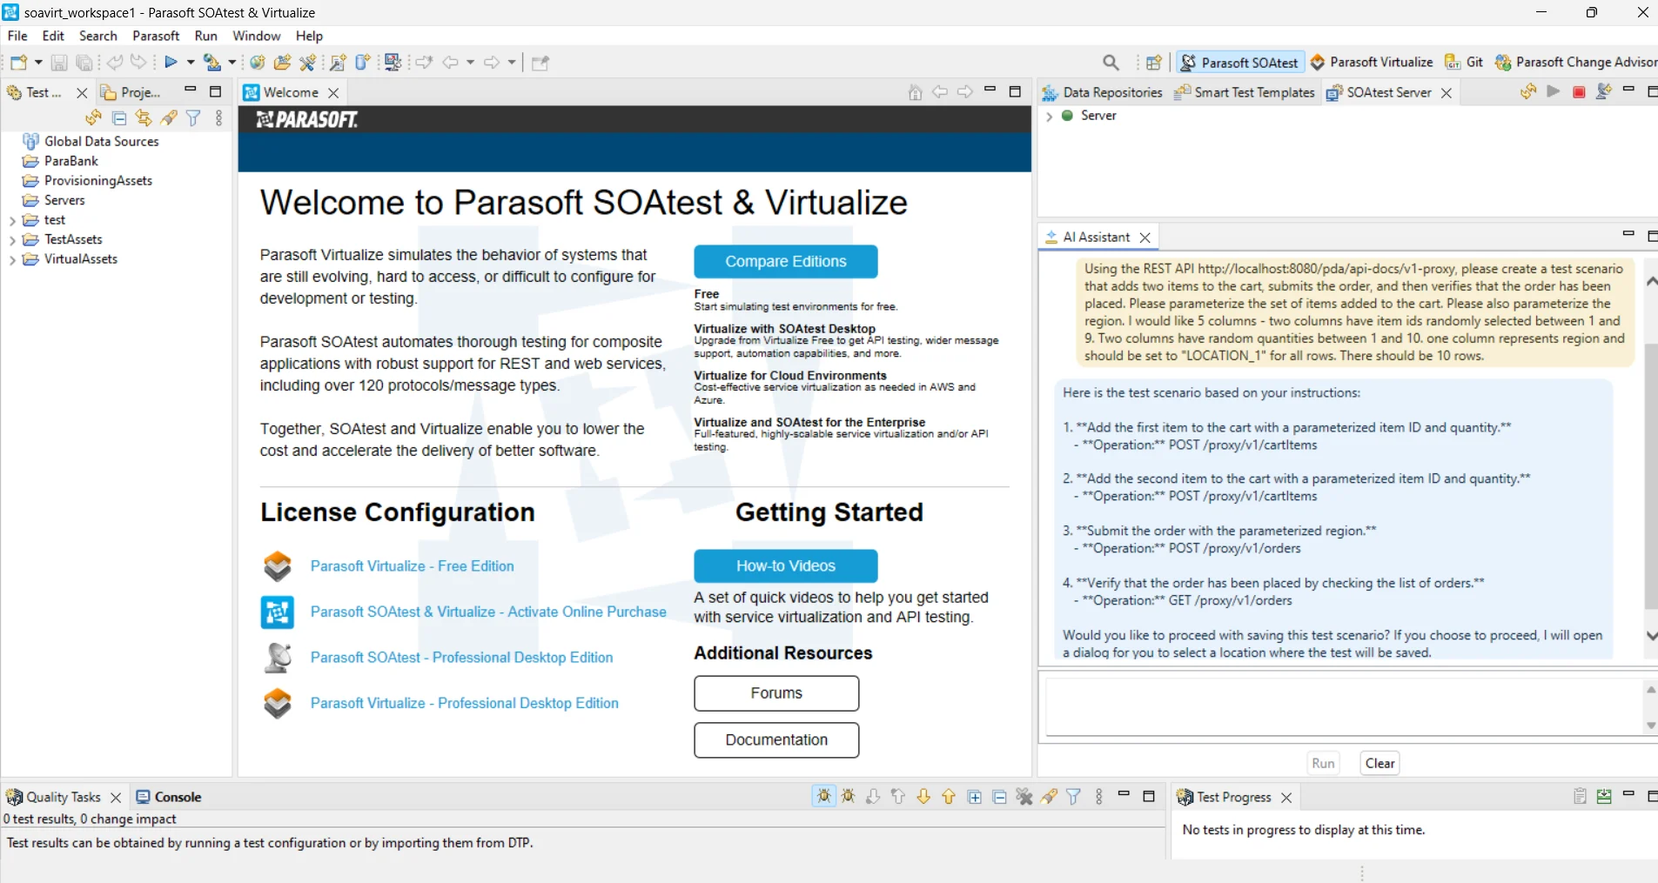Open Parasoft Virtualize - Free Edition link
The image size is (1658, 883).
(x=412, y=566)
